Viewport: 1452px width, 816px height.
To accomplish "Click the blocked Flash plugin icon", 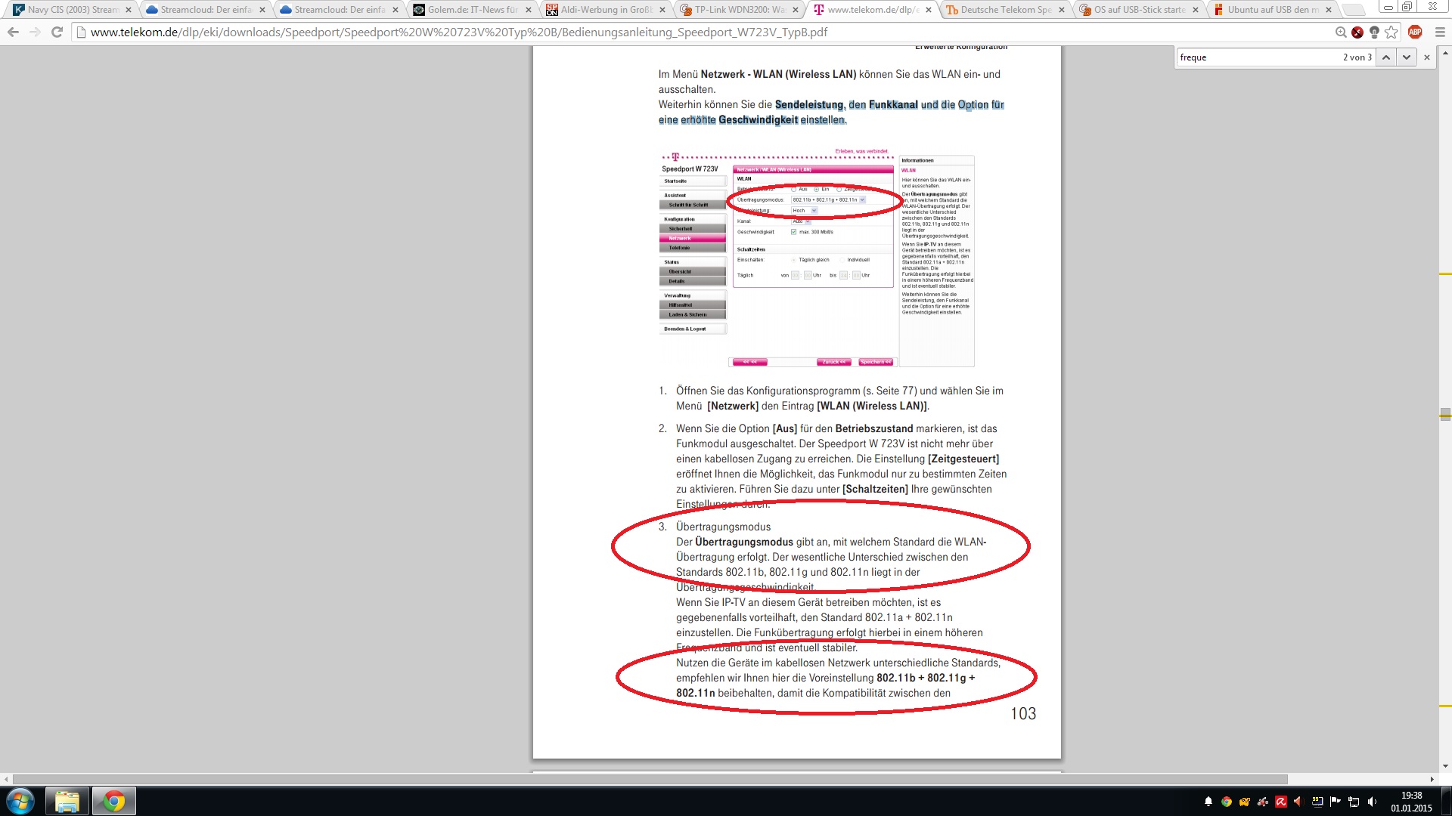I will click(x=1357, y=32).
